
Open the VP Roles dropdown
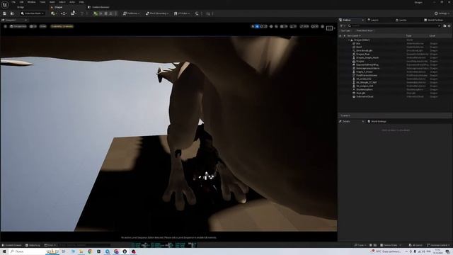(x=182, y=13)
